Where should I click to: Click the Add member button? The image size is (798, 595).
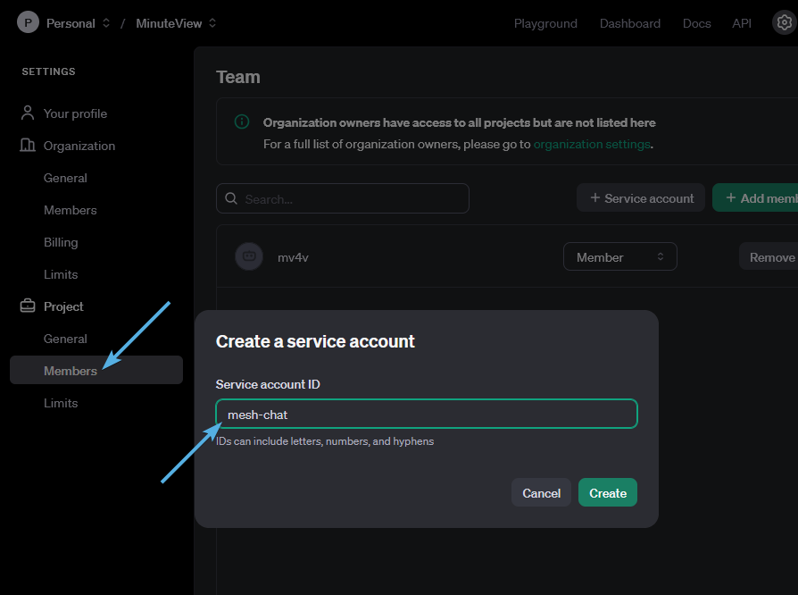click(x=766, y=197)
